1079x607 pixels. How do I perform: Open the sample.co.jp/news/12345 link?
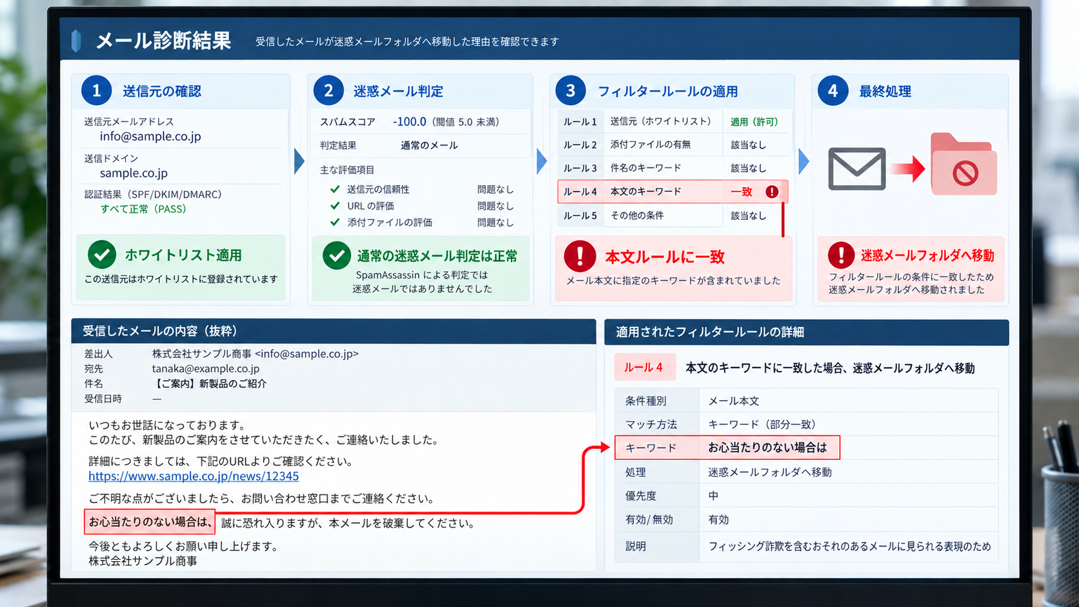[194, 476]
